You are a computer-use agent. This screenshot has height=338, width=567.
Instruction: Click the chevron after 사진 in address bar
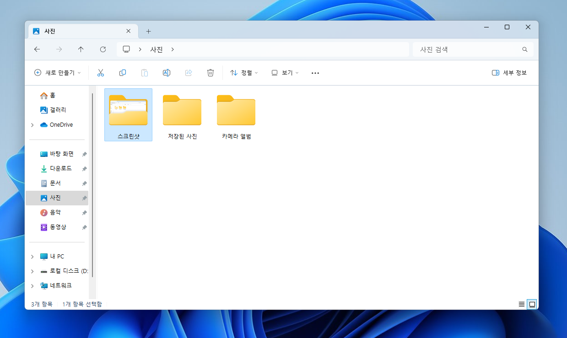pyautogui.click(x=173, y=49)
